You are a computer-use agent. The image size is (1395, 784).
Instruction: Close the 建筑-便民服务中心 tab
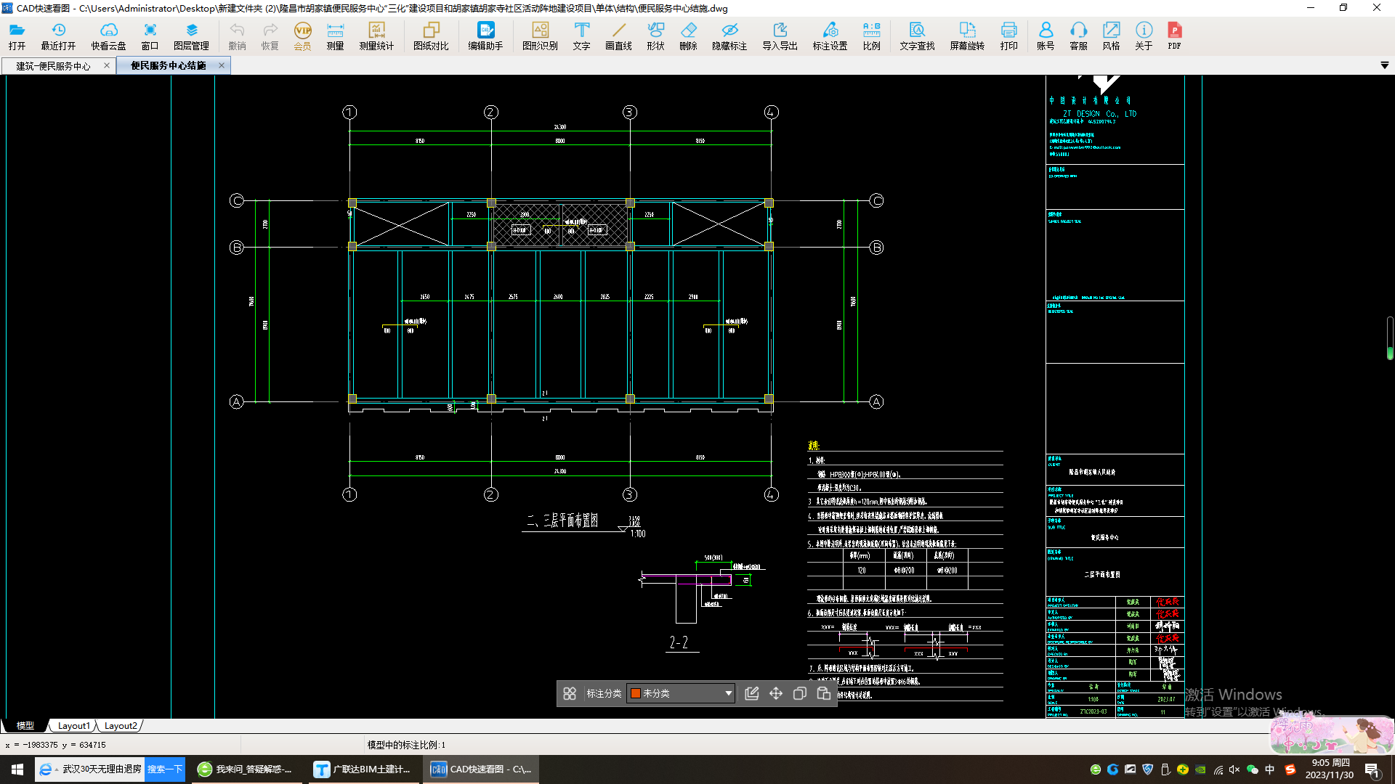(107, 65)
